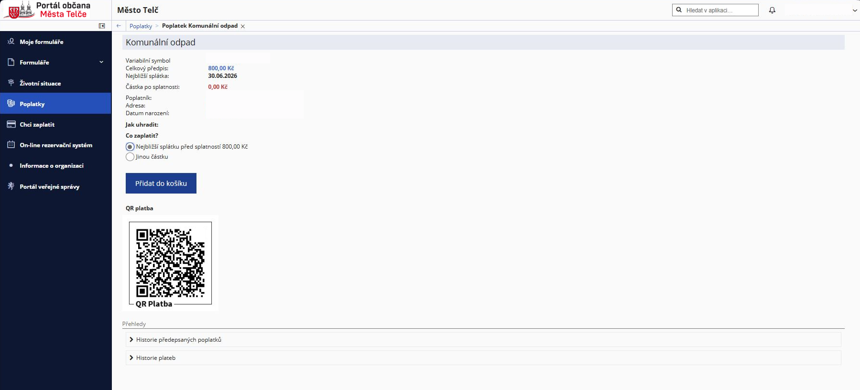Expand the Formuláře submenu chevron
The width and height of the screenshot is (860, 390).
(101, 62)
